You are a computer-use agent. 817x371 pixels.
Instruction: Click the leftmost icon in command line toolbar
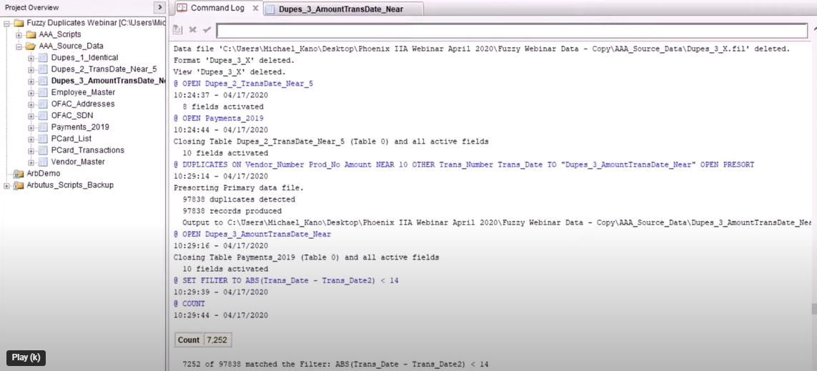178,30
